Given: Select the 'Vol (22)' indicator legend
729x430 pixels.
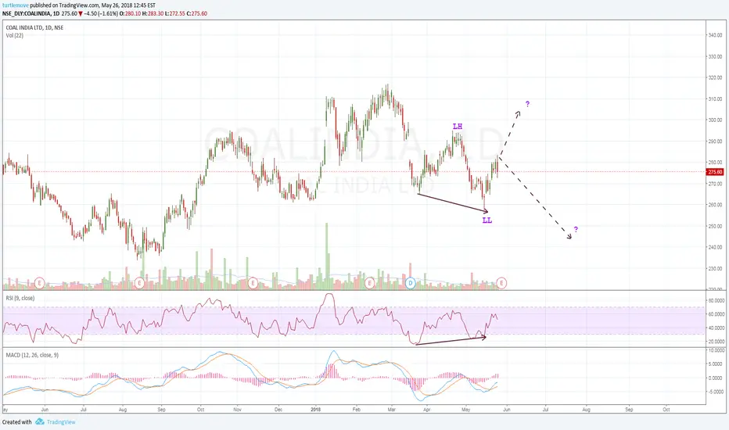Looking at the screenshot, I should tap(14, 35).
